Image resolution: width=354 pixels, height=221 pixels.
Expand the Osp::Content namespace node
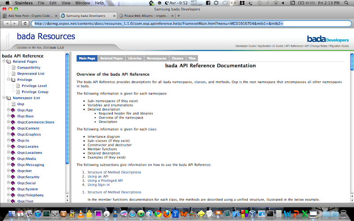(8, 128)
